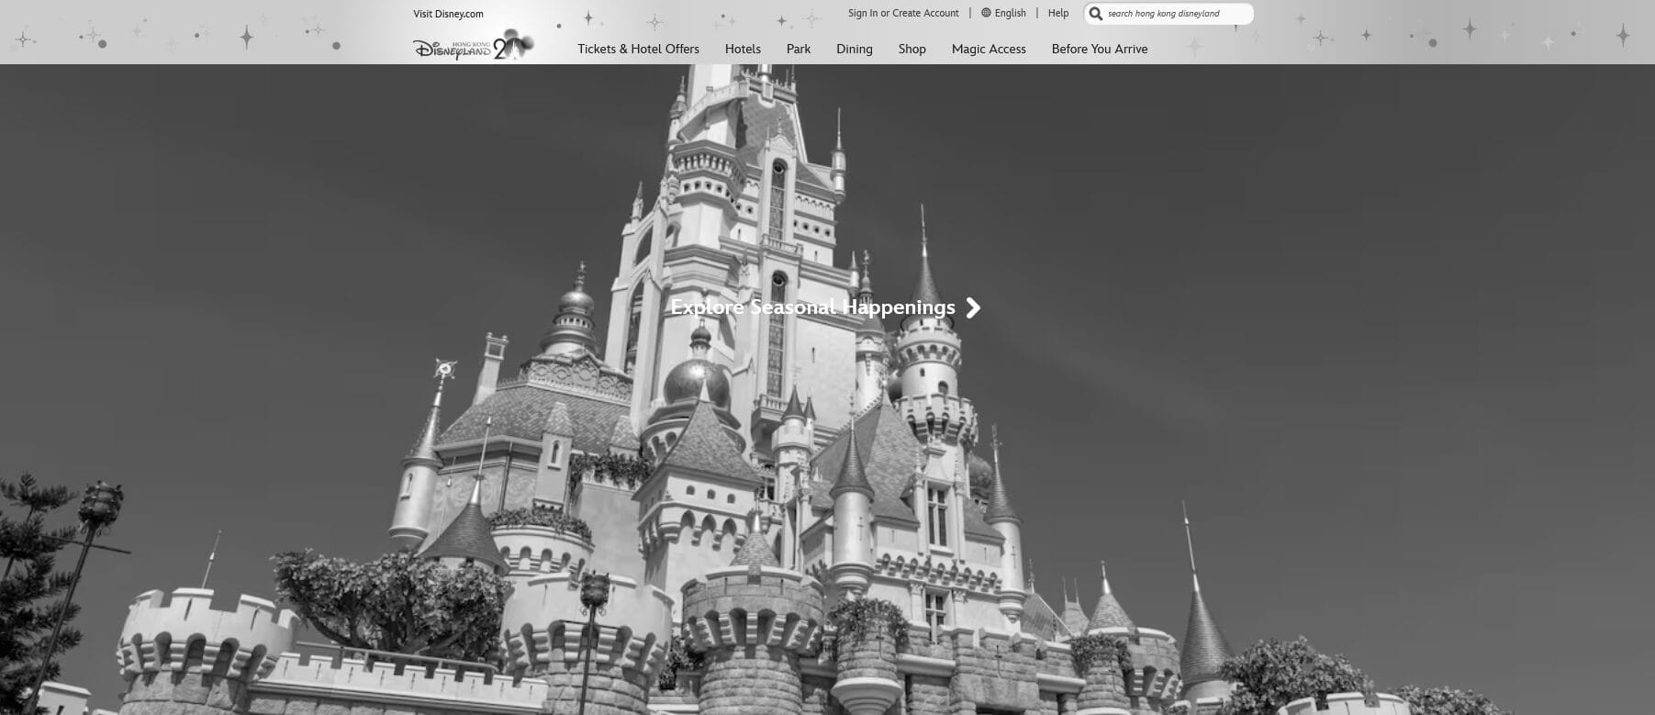Open the Hotels navigation menu
The height and width of the screenshot is (715, 1655).
coord(743,49)
